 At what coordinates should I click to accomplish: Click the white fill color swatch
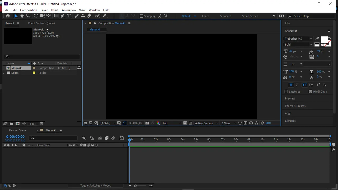[324, 40]
